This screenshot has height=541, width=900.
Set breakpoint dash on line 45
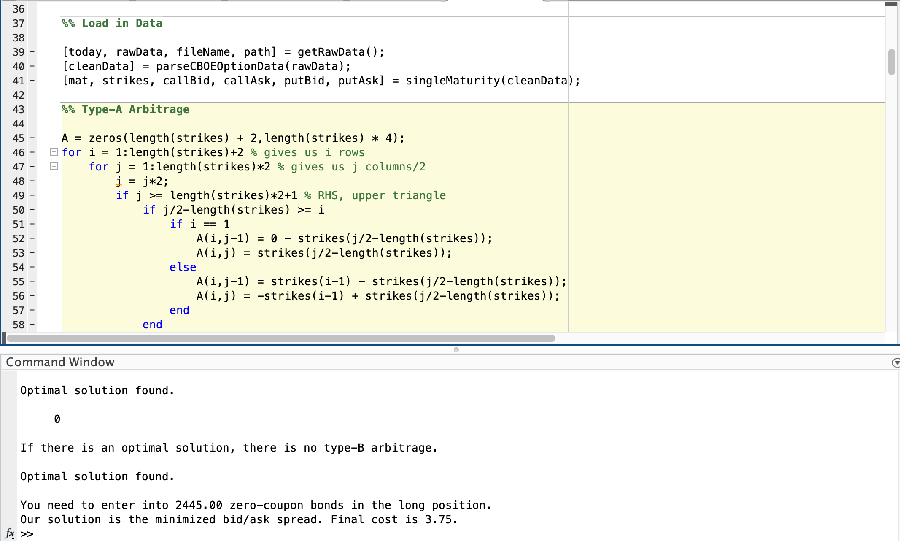pos(32,138)
